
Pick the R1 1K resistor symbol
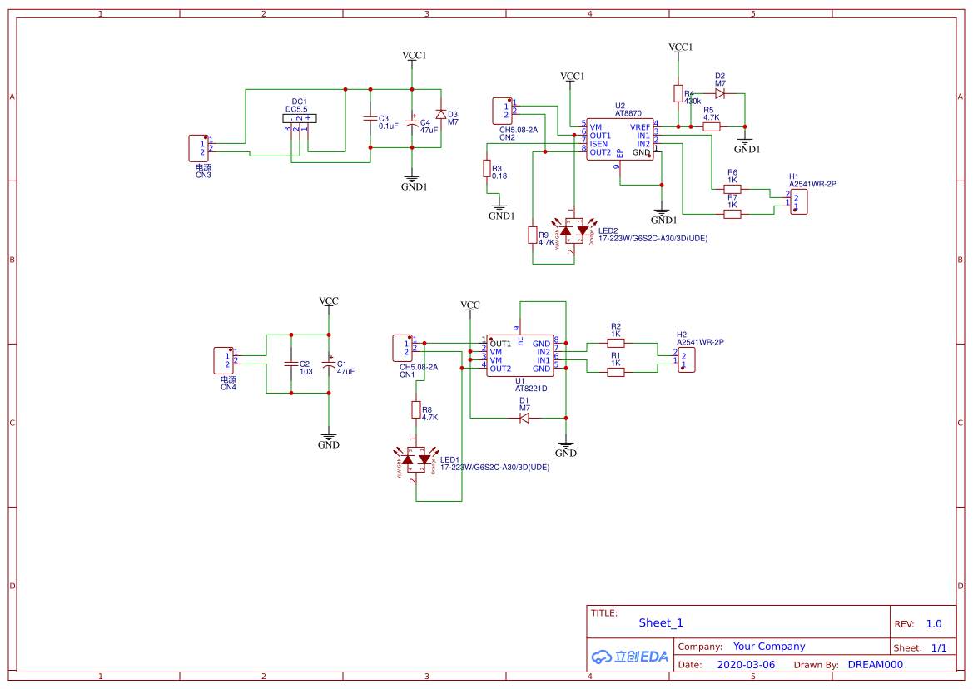(x=616, y=372)
